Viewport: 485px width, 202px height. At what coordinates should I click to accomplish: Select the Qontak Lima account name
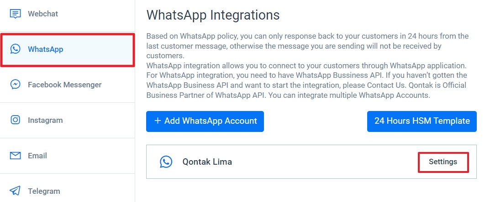tap(207, 162)
